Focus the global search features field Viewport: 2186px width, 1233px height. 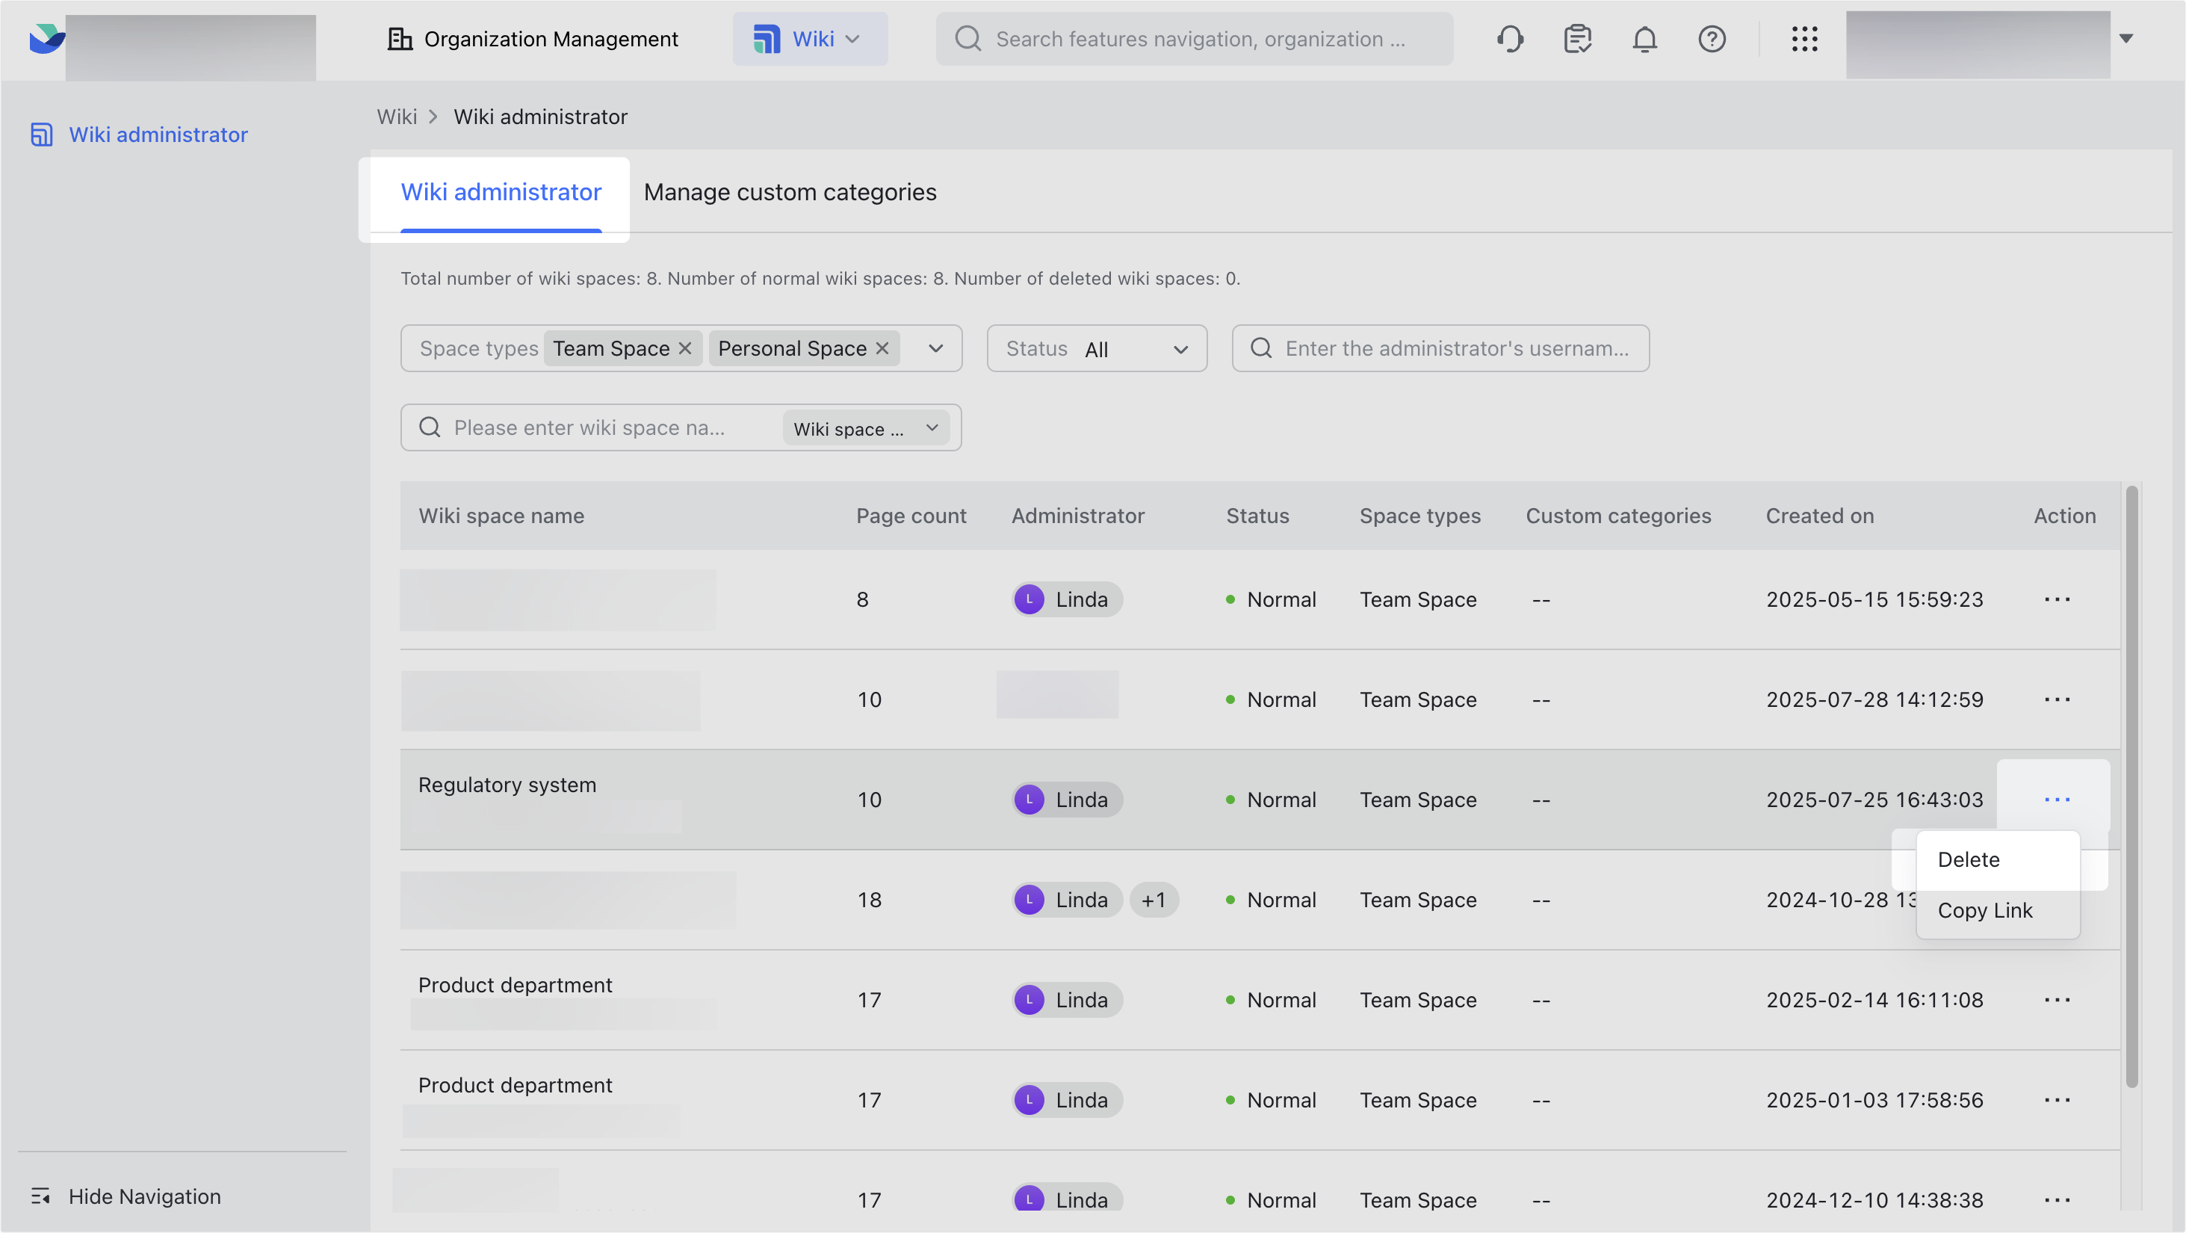1194,39
